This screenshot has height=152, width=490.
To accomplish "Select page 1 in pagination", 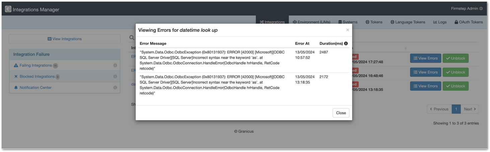I will (456, 109).
